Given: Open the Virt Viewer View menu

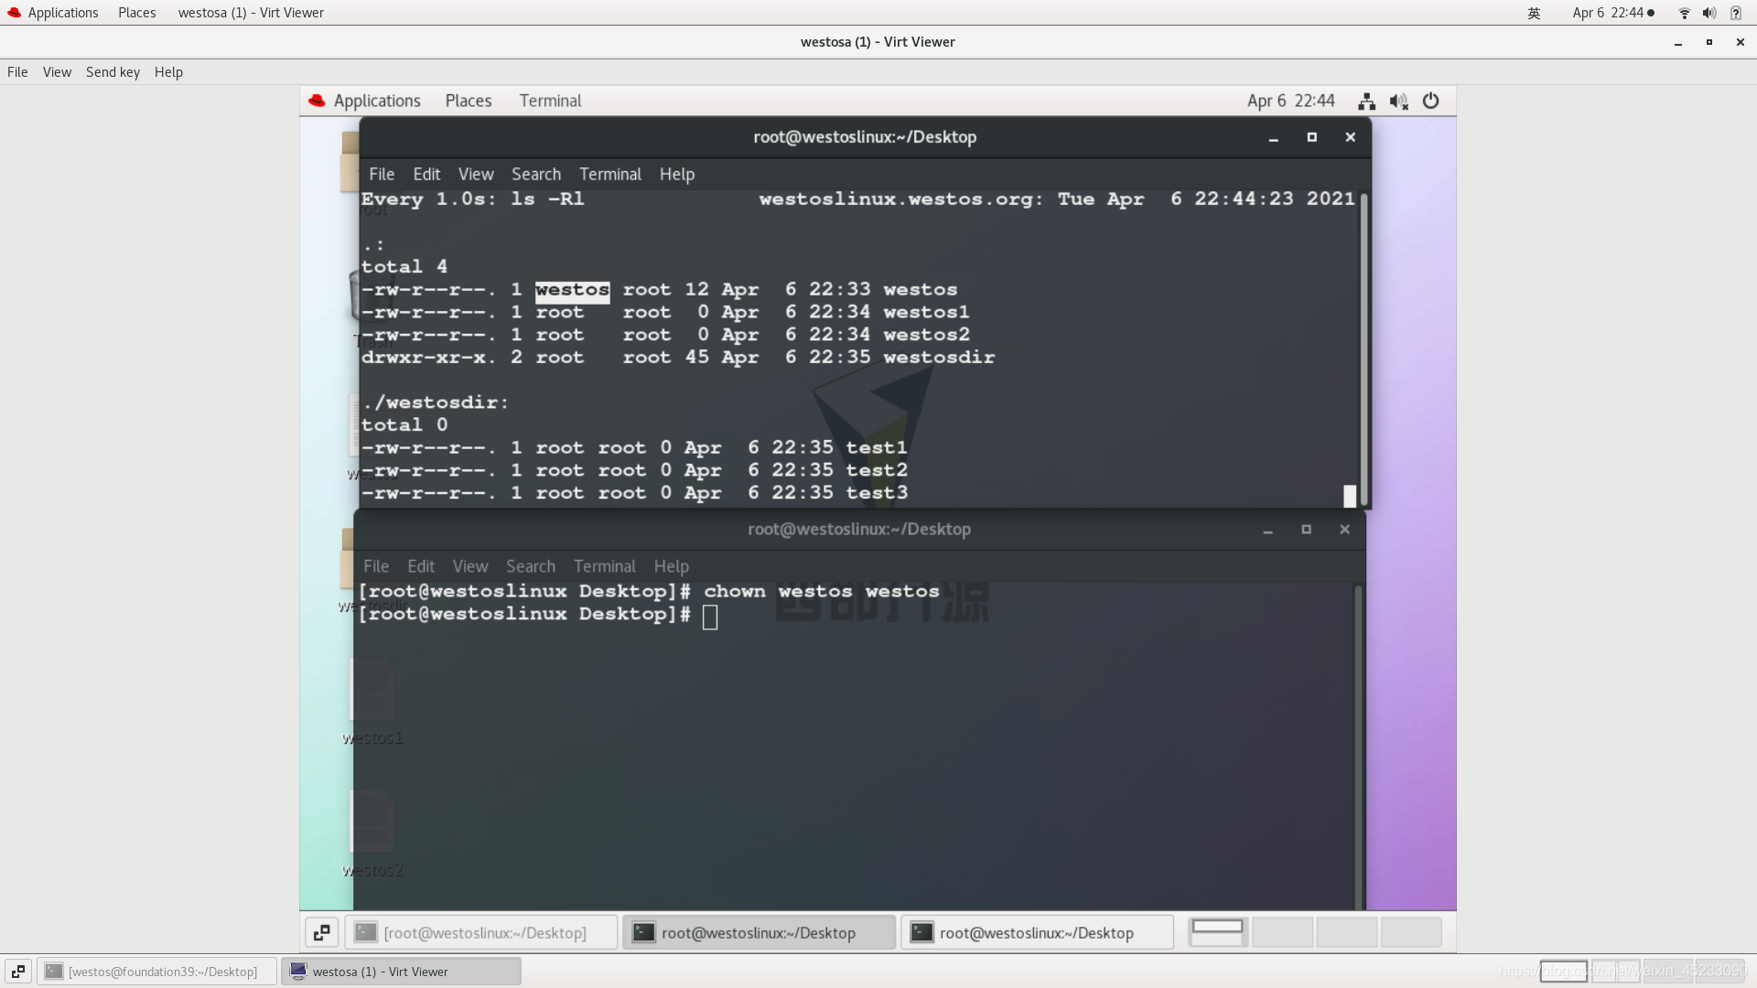Looking at the screenshot, I should (x=57, y=72).
